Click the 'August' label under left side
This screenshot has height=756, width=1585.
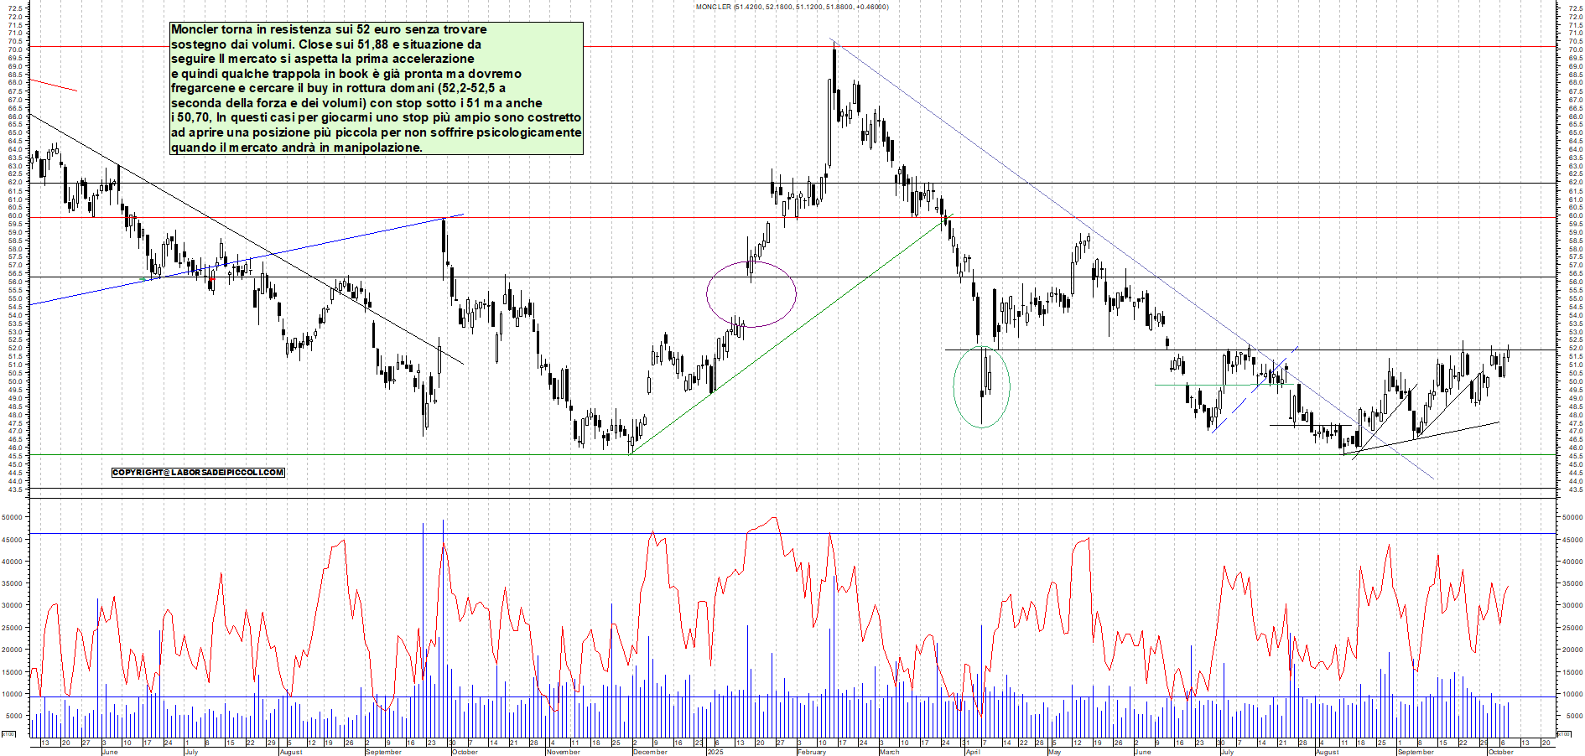tap(291, 752)
